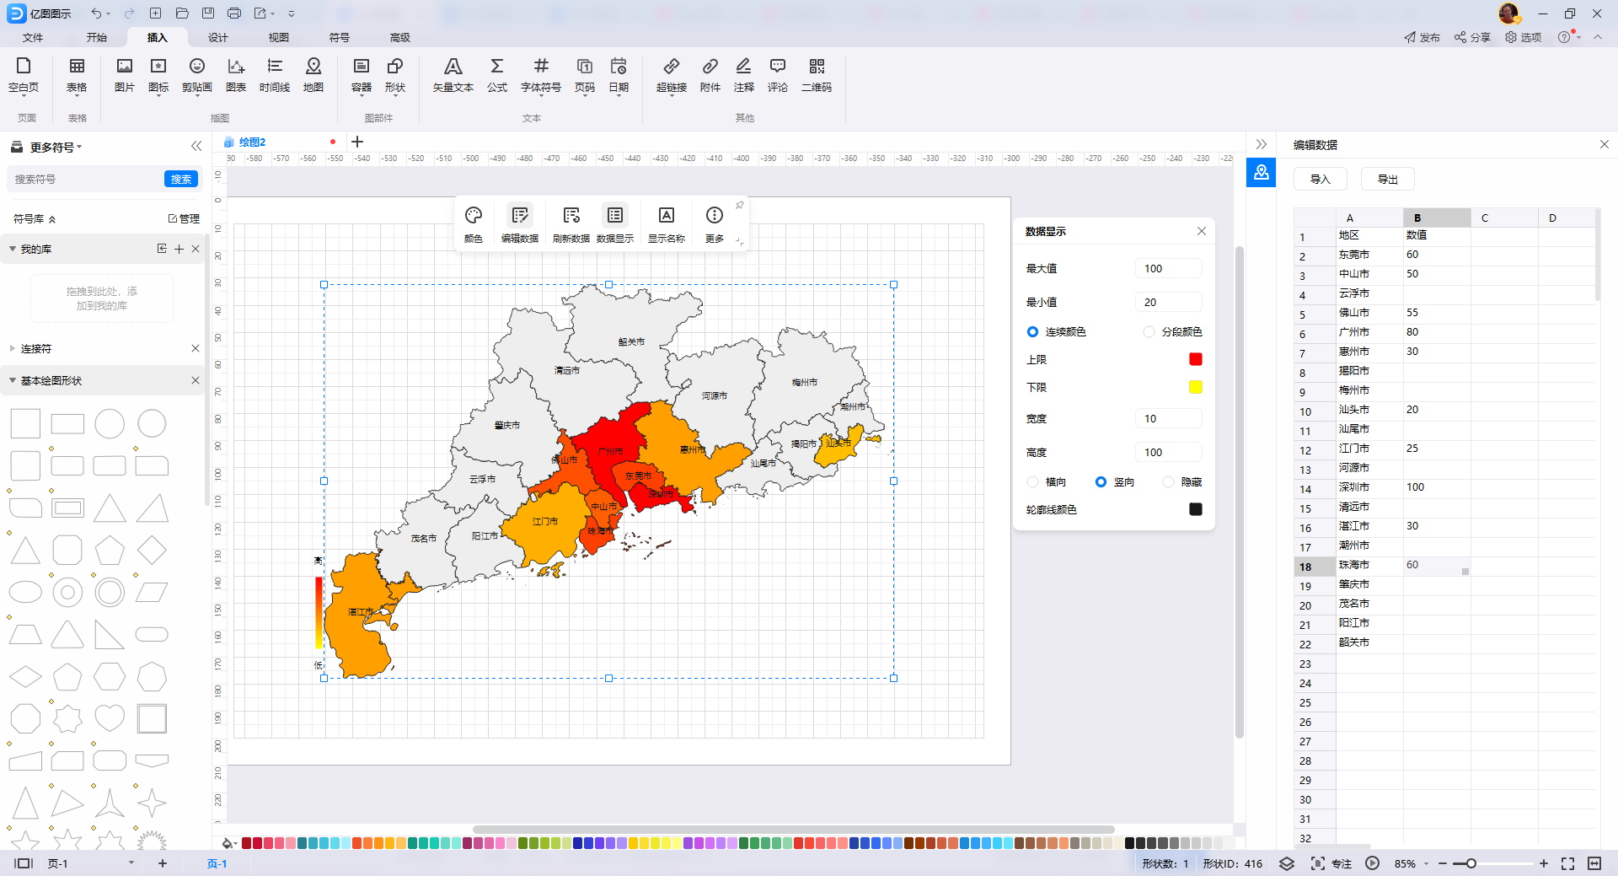The width and height of the screenshot is (1618, 876).
Task: Click the 导入 button
Action: pos(1320,179)
